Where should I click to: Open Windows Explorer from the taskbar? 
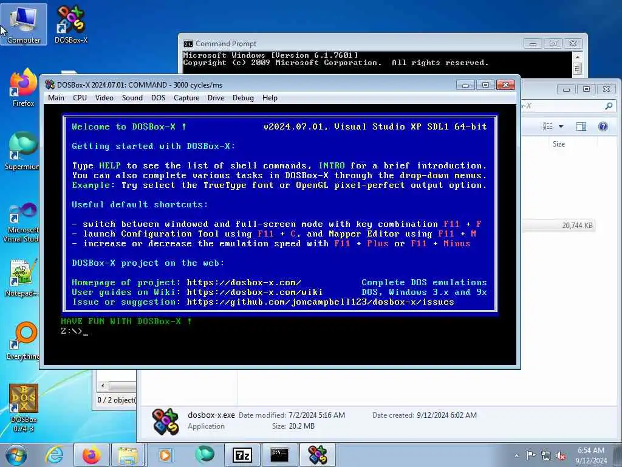tap(128, 455)
